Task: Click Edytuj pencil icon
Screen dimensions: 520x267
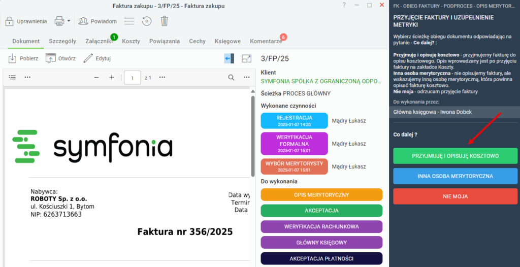Action: click(88, 58)
